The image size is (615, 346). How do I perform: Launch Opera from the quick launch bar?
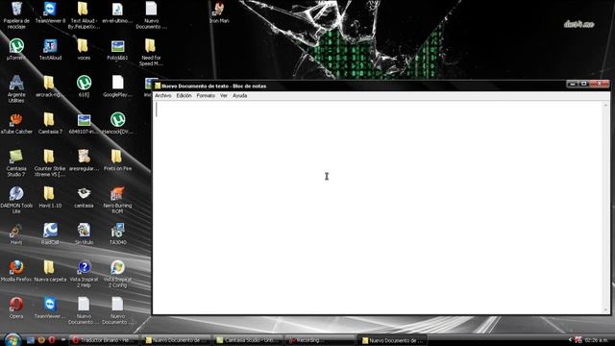pyautogui.click(x=52, y=340)
